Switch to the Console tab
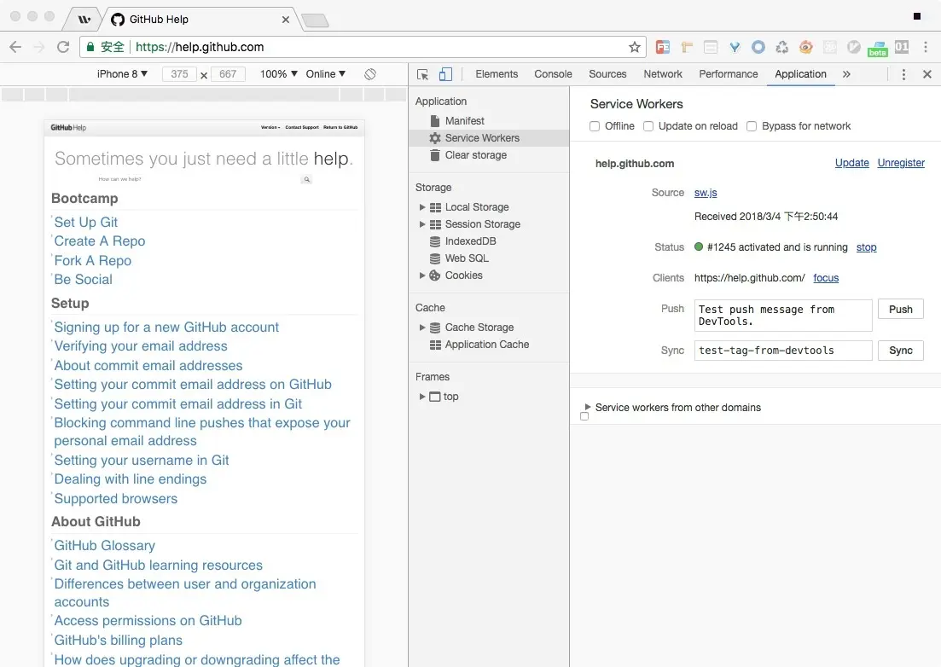This screenshot has width=941, height=667. click(553, 73)
